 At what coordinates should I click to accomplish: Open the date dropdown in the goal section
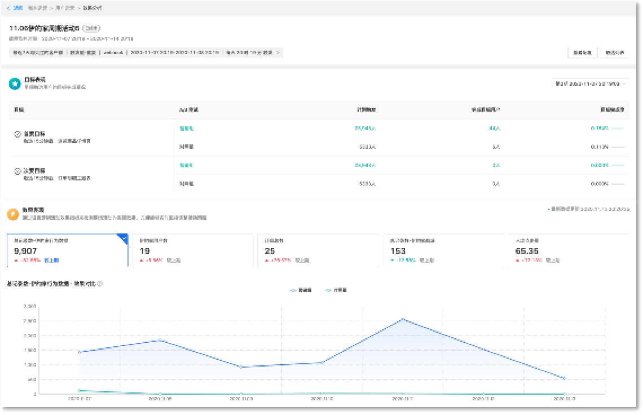click(590, 83)
